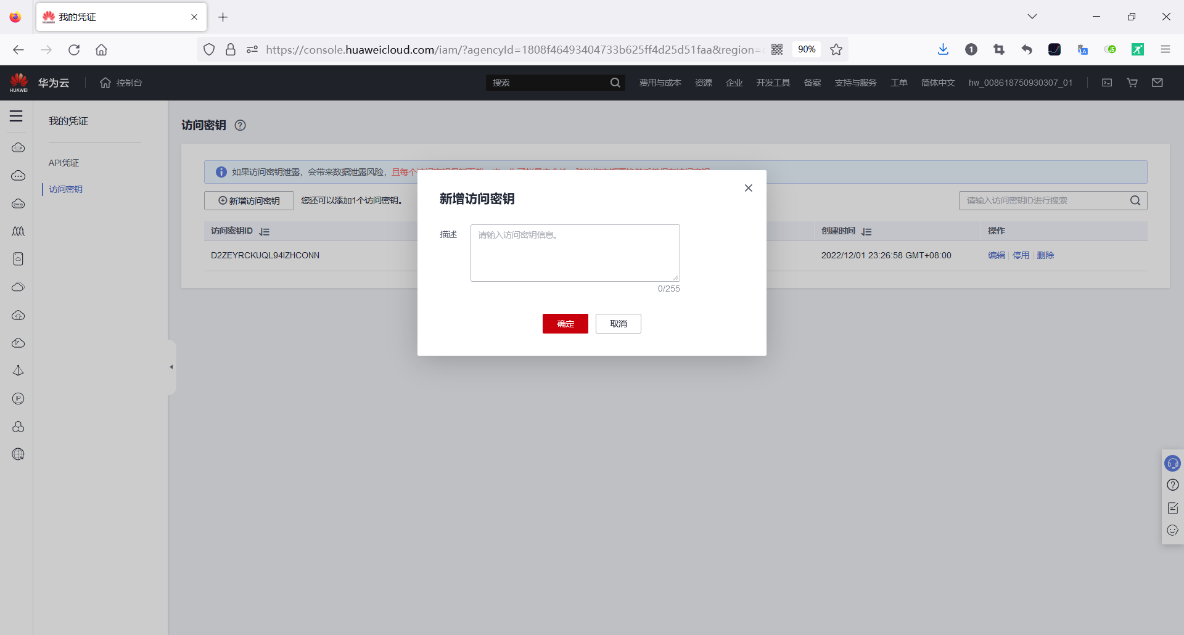Click the smiley satisfaction icon

pos(1173,530)
